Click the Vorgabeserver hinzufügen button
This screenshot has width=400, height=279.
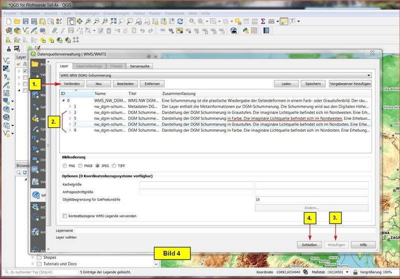[x=350, y=84]
